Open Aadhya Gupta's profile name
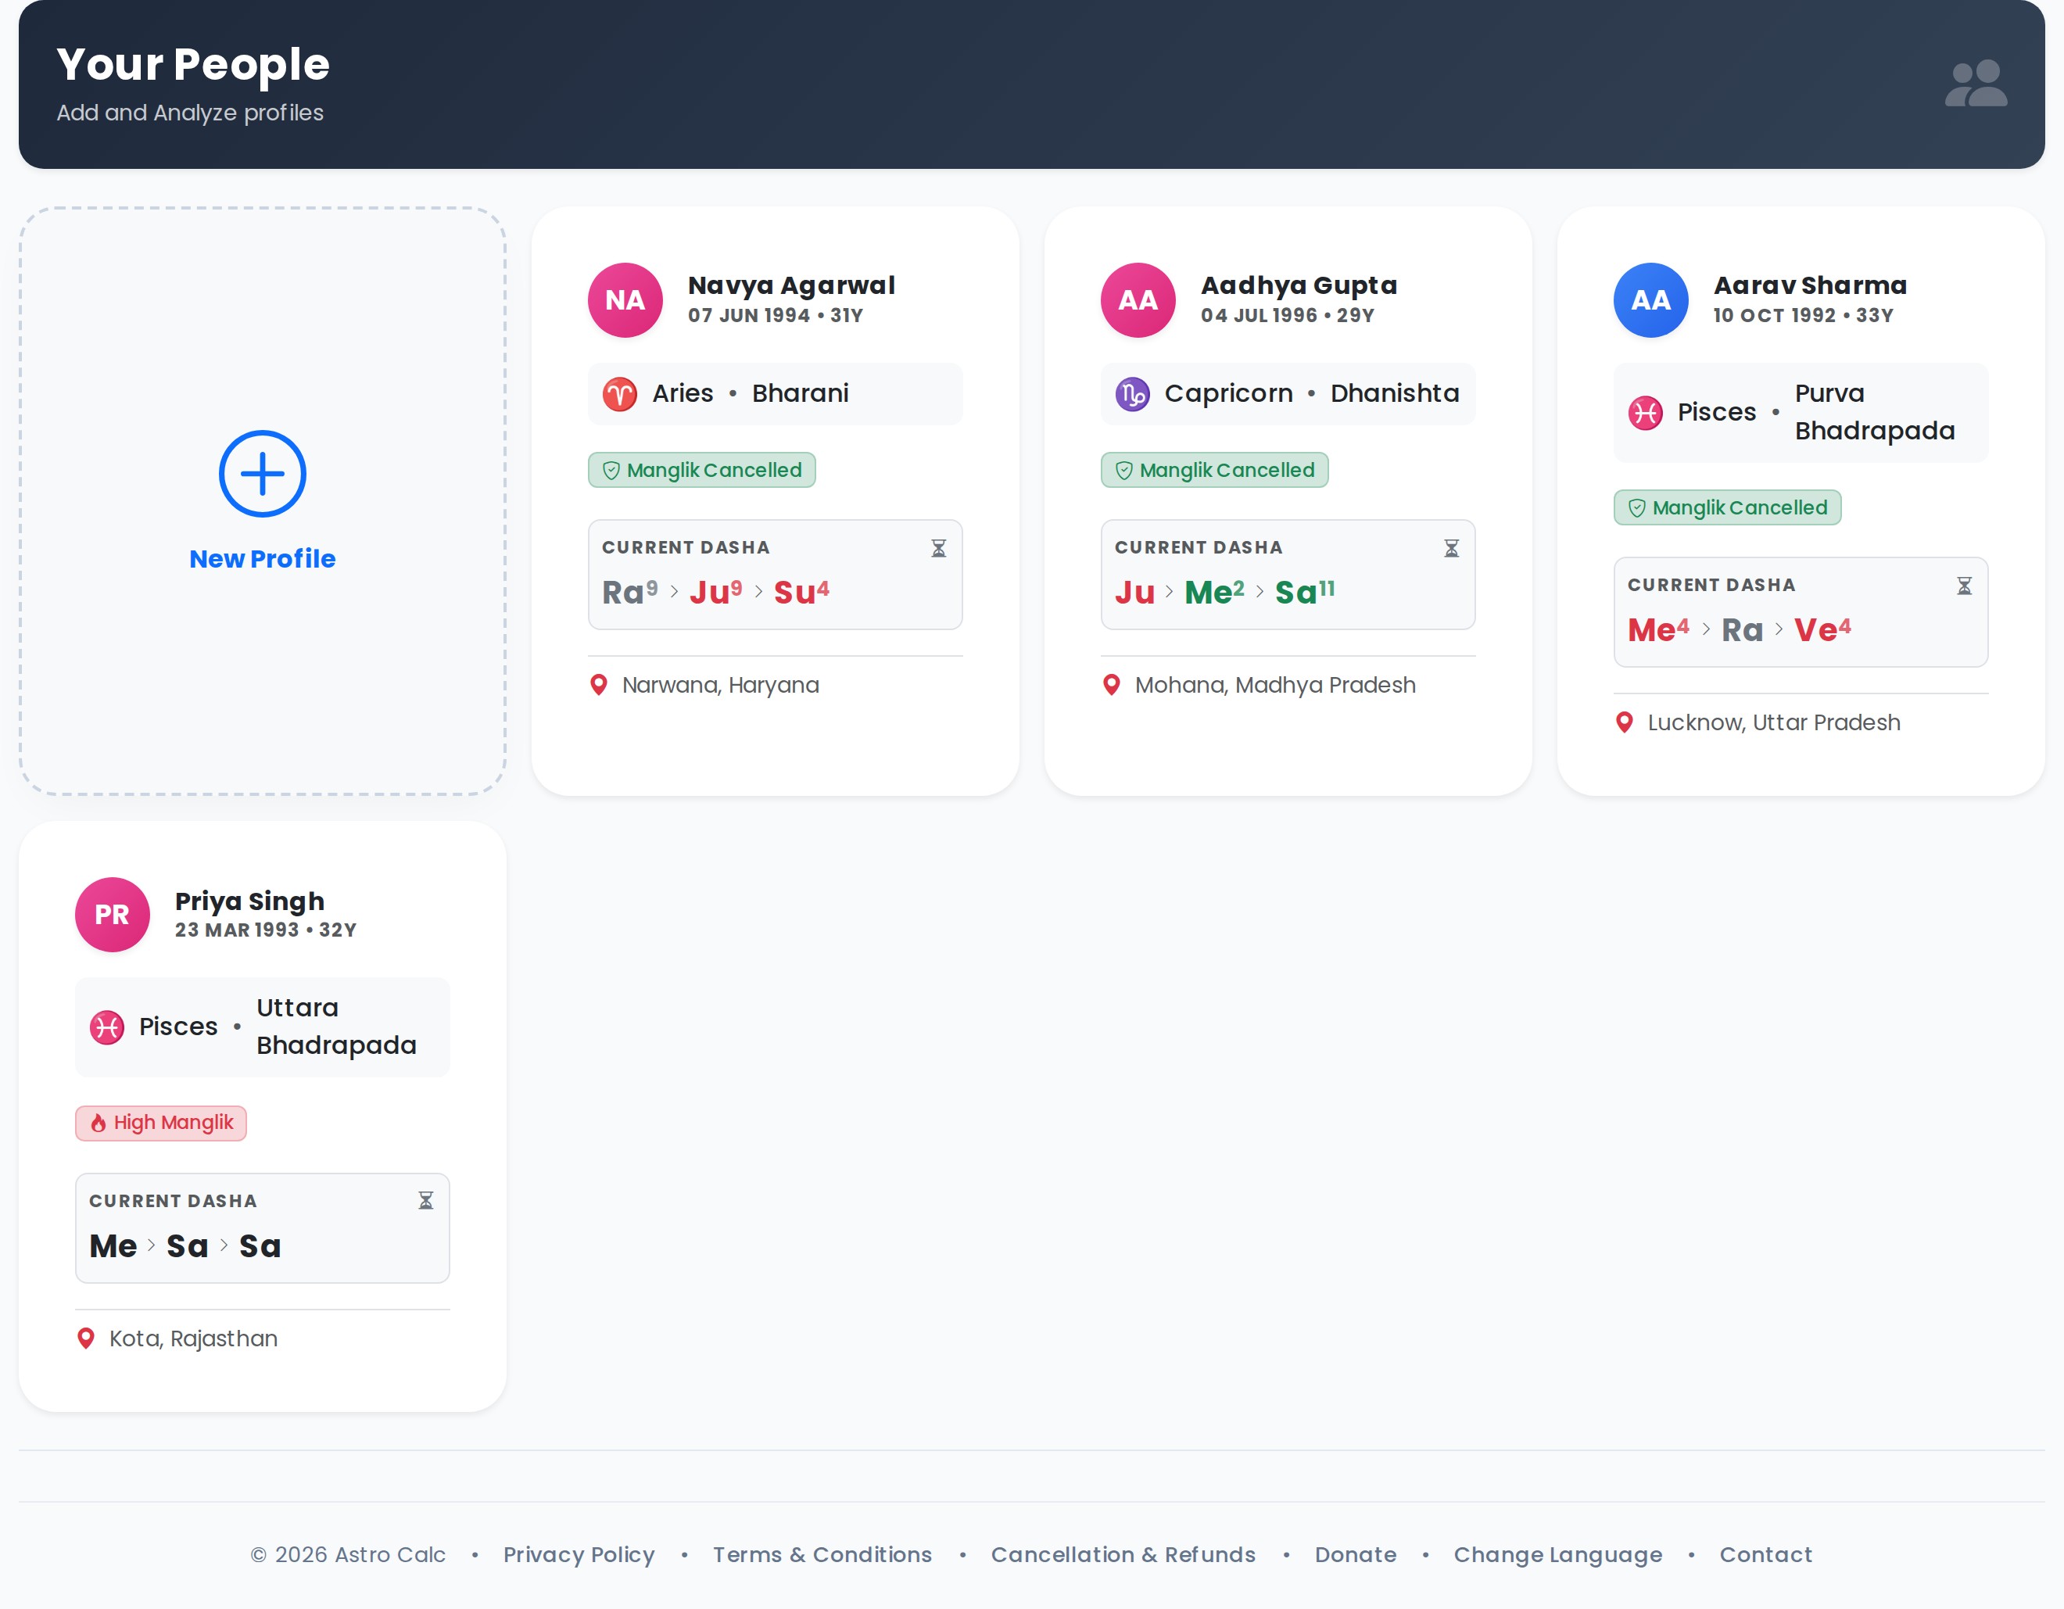Screen dimensions: 2064x1609 pyautogui.click(x=1299, y=285)
